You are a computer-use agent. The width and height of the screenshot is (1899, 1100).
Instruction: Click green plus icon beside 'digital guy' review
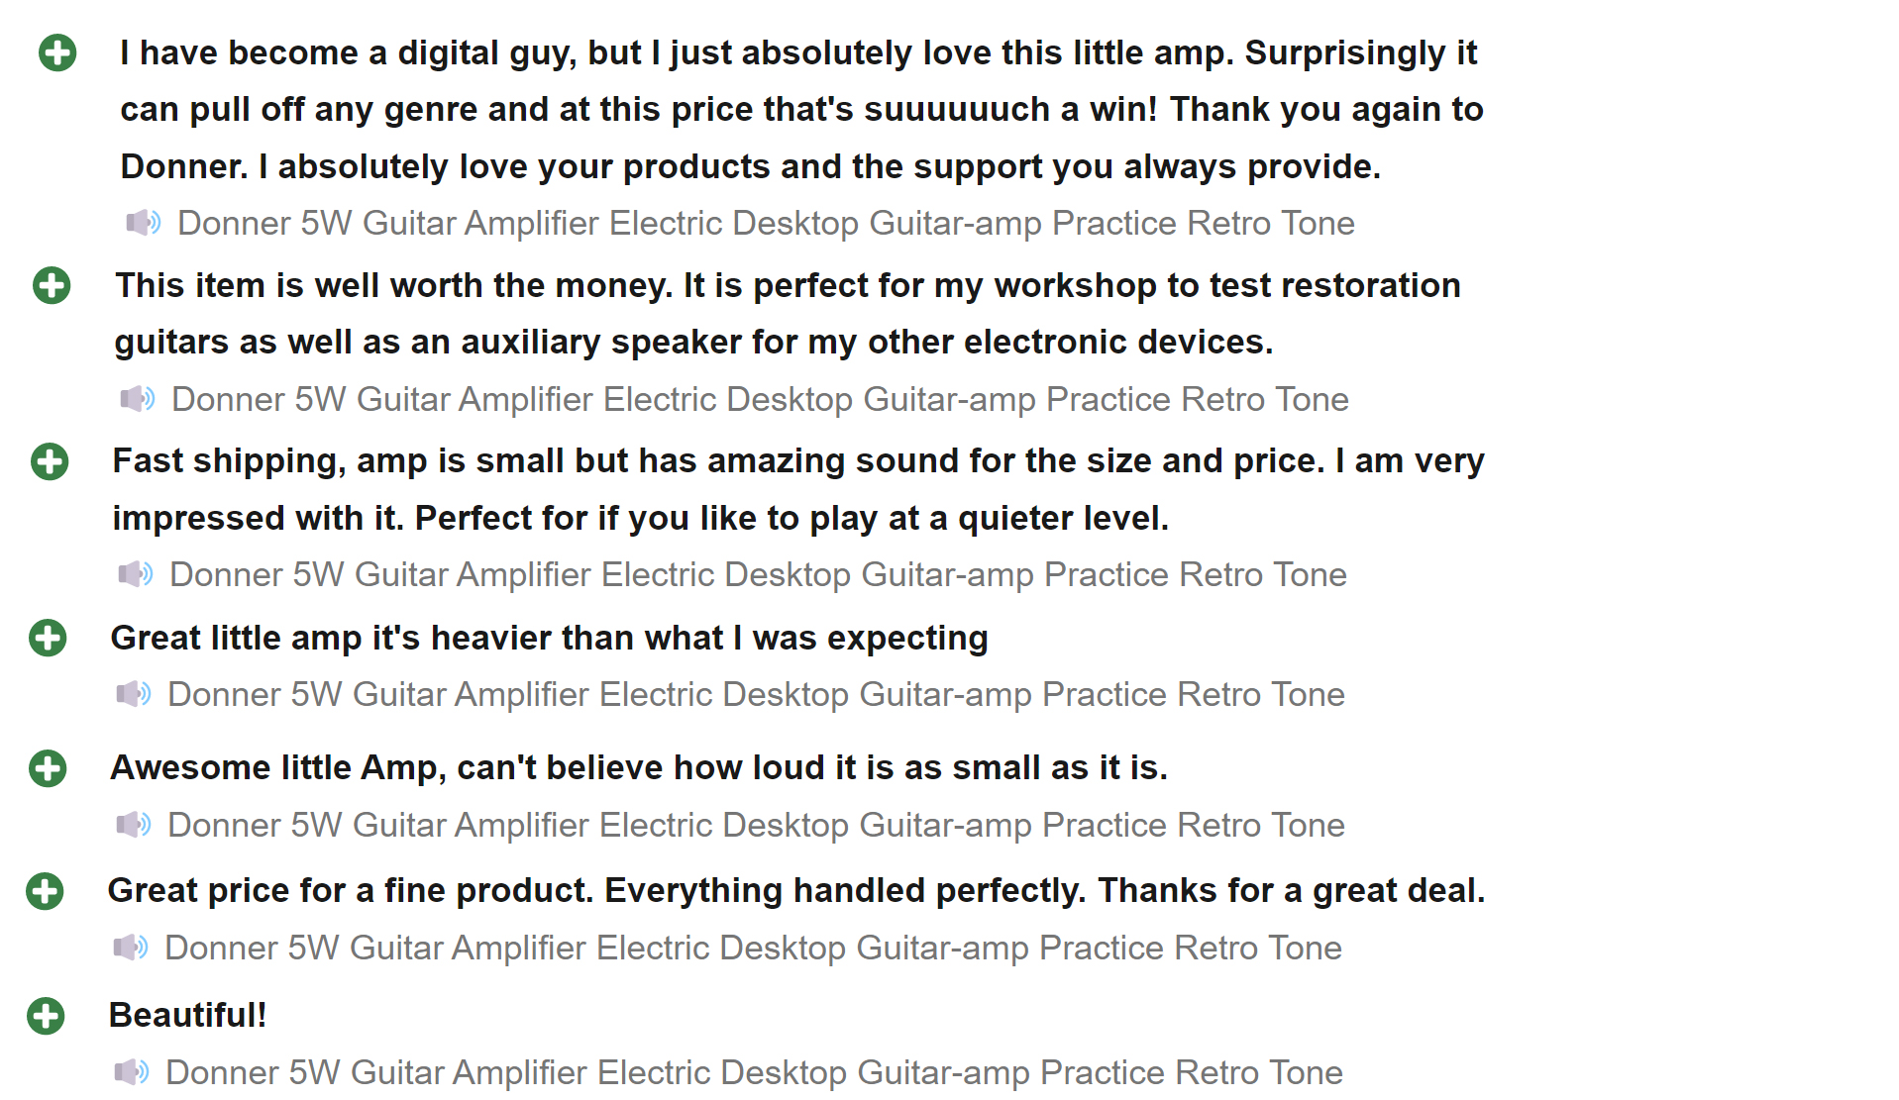[x=57, y=52]
